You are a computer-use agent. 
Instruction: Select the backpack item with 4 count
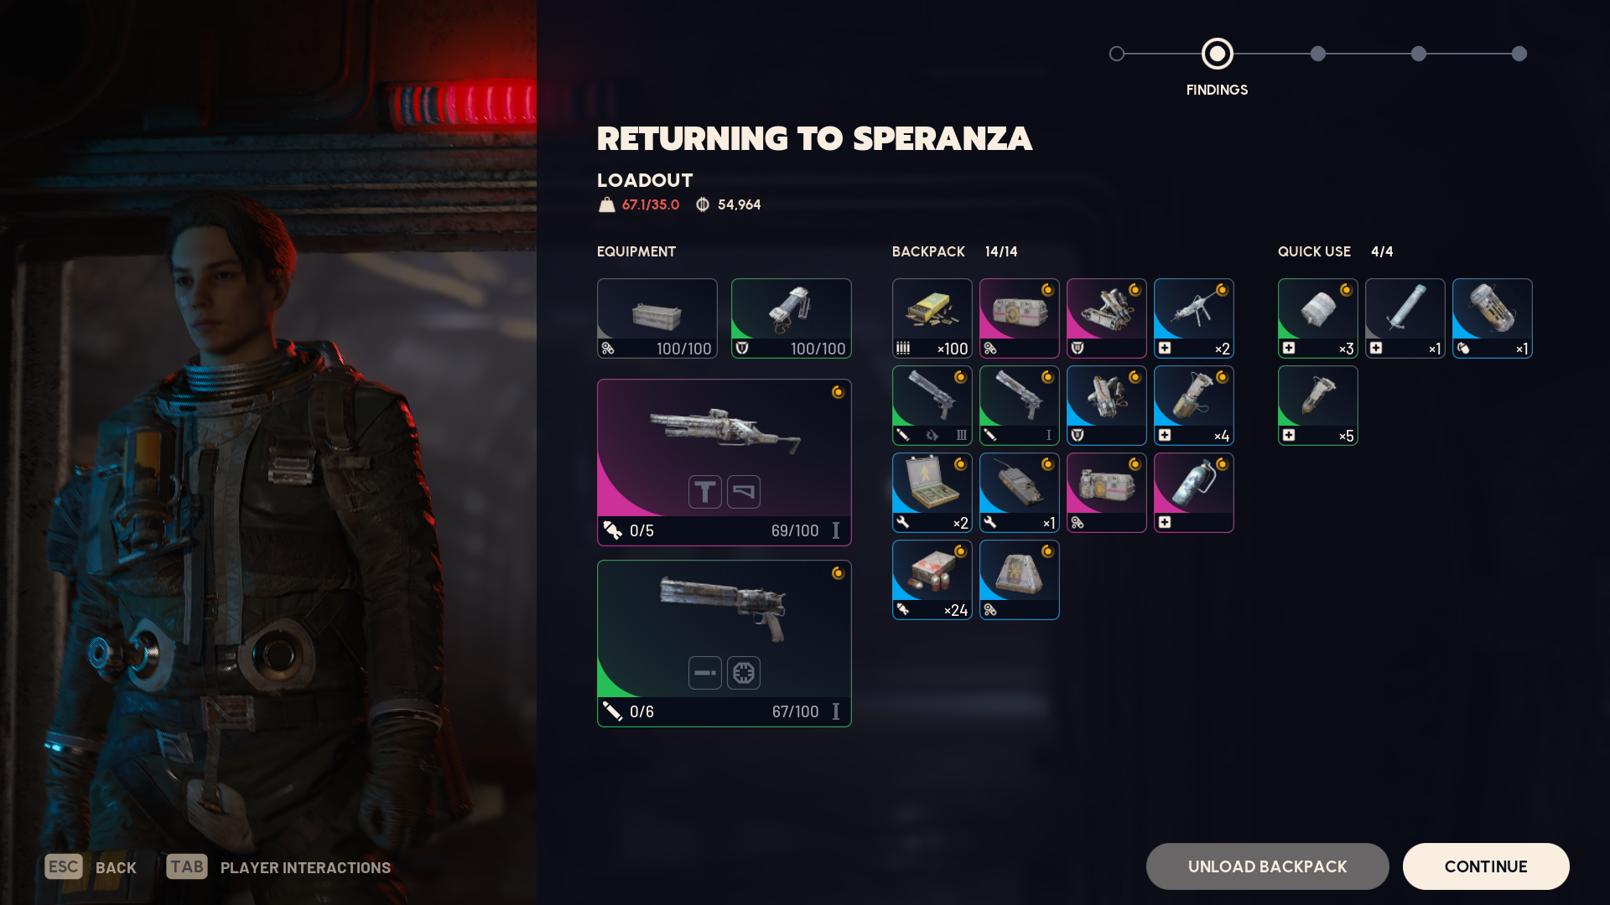pos(1193,406)
